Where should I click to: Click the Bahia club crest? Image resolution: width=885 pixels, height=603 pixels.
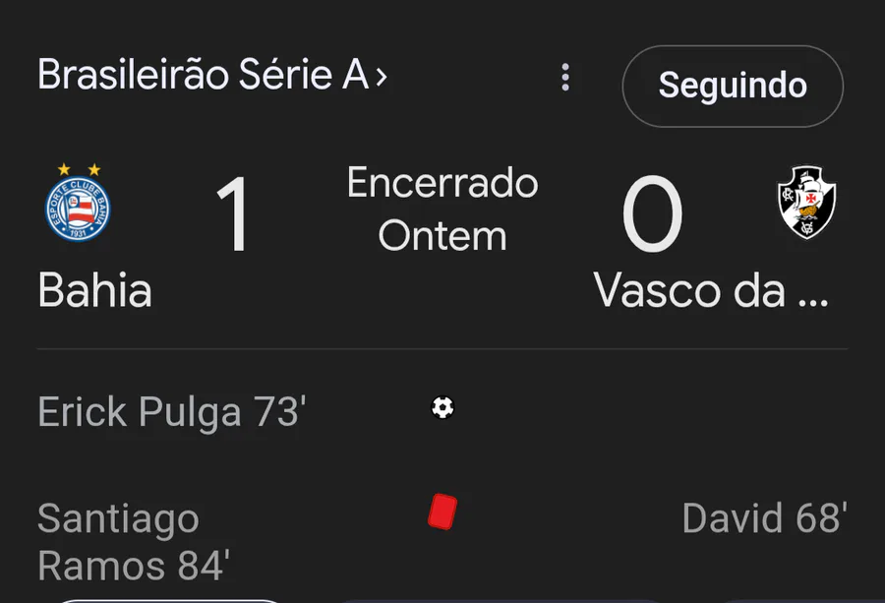78,210
